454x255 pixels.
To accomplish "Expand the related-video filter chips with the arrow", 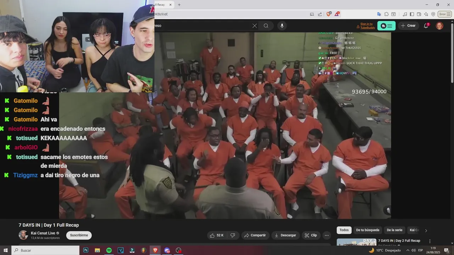I will point(426,230).
